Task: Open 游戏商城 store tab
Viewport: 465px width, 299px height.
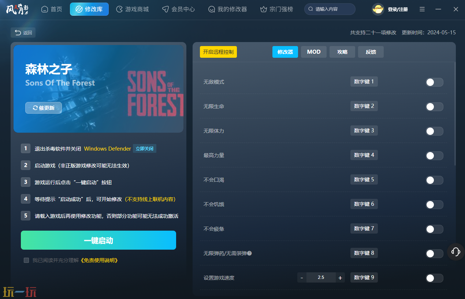Action: [133, 9]
